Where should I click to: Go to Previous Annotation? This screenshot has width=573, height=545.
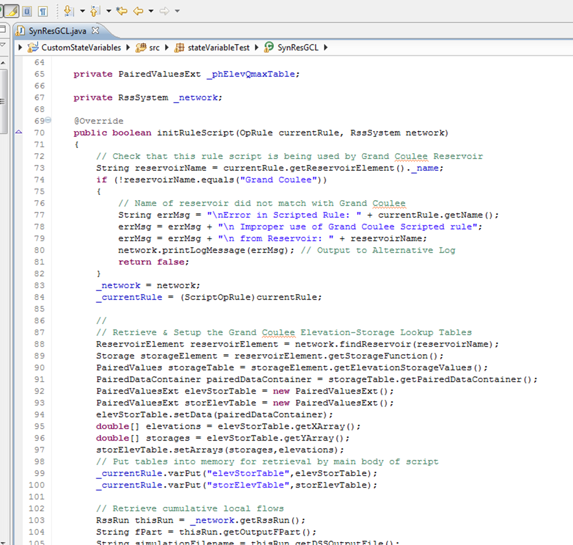pos(95,11)
